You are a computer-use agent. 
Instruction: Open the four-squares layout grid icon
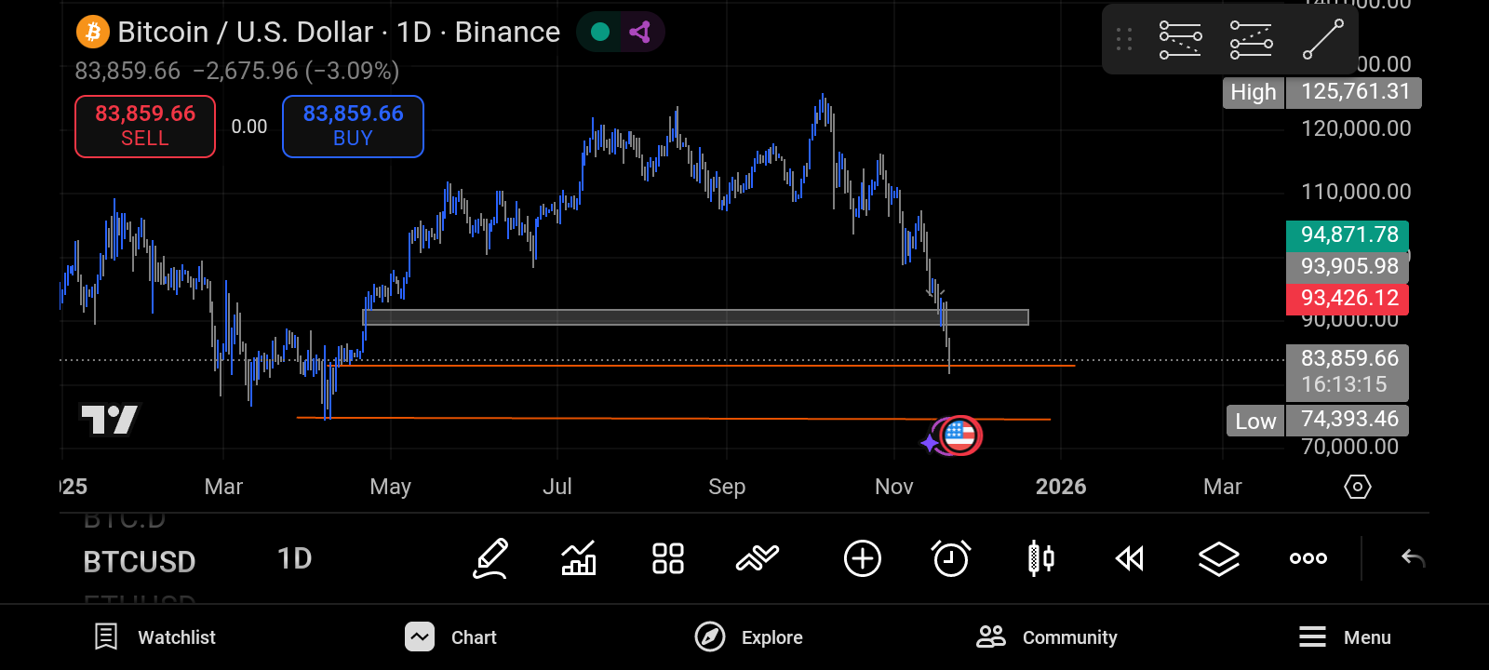pos(668,558)
